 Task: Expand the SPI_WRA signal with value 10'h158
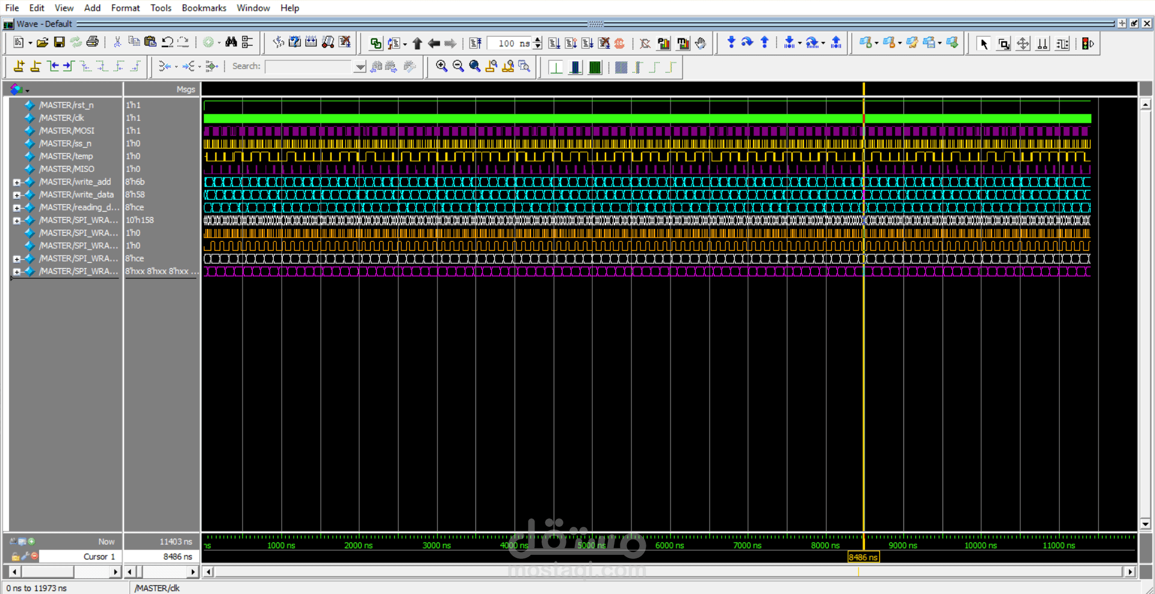coord(17,221)
